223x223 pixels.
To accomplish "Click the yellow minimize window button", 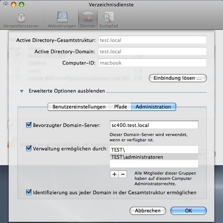I will tap(14, 5).
